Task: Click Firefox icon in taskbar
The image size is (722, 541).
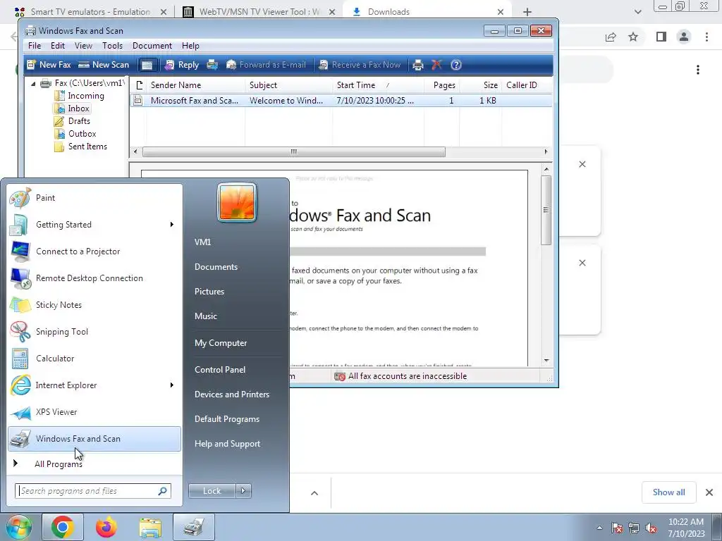Action: pos(106,527)
